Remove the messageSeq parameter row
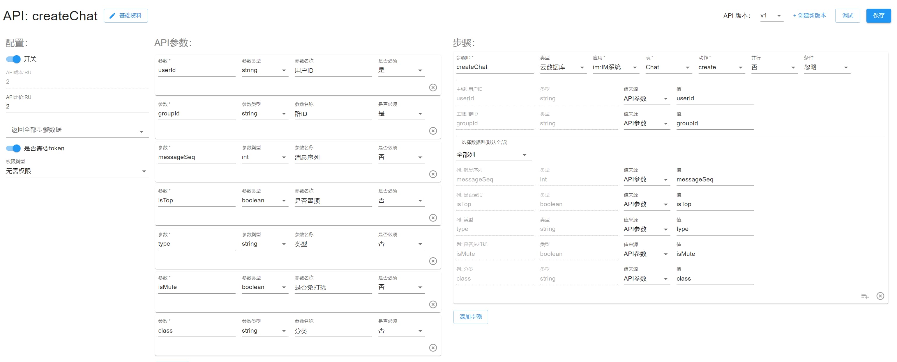 tap(432, 174)
